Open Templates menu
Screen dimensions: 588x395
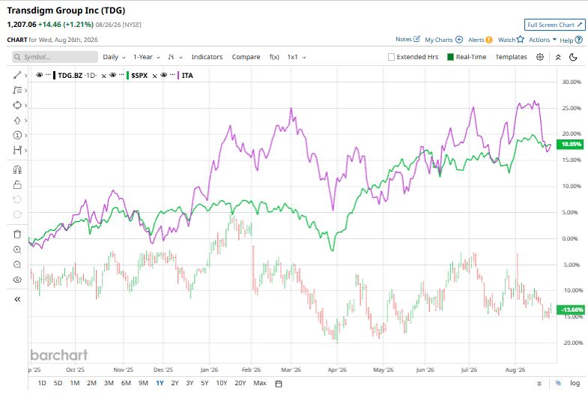pos(511,57)
